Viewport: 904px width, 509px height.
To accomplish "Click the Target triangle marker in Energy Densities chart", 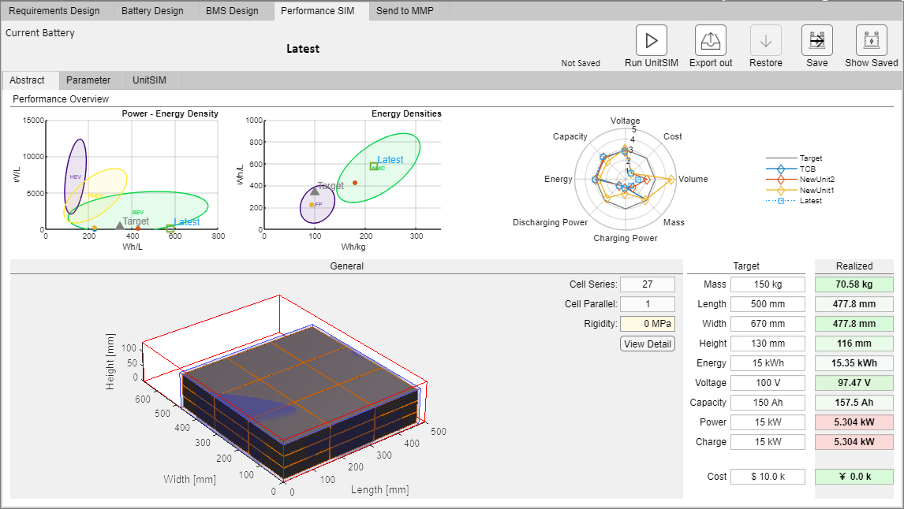I will pos(315,191).
